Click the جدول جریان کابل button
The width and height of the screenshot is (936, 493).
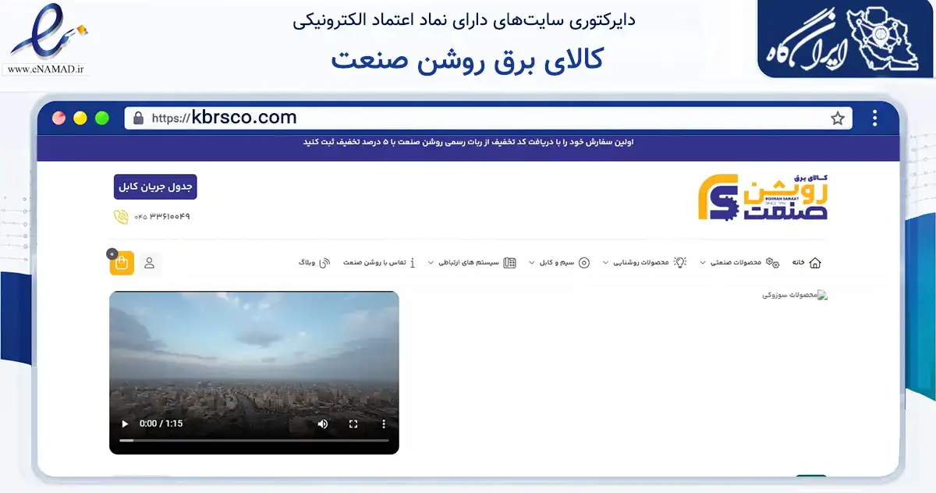click(155, 186)
